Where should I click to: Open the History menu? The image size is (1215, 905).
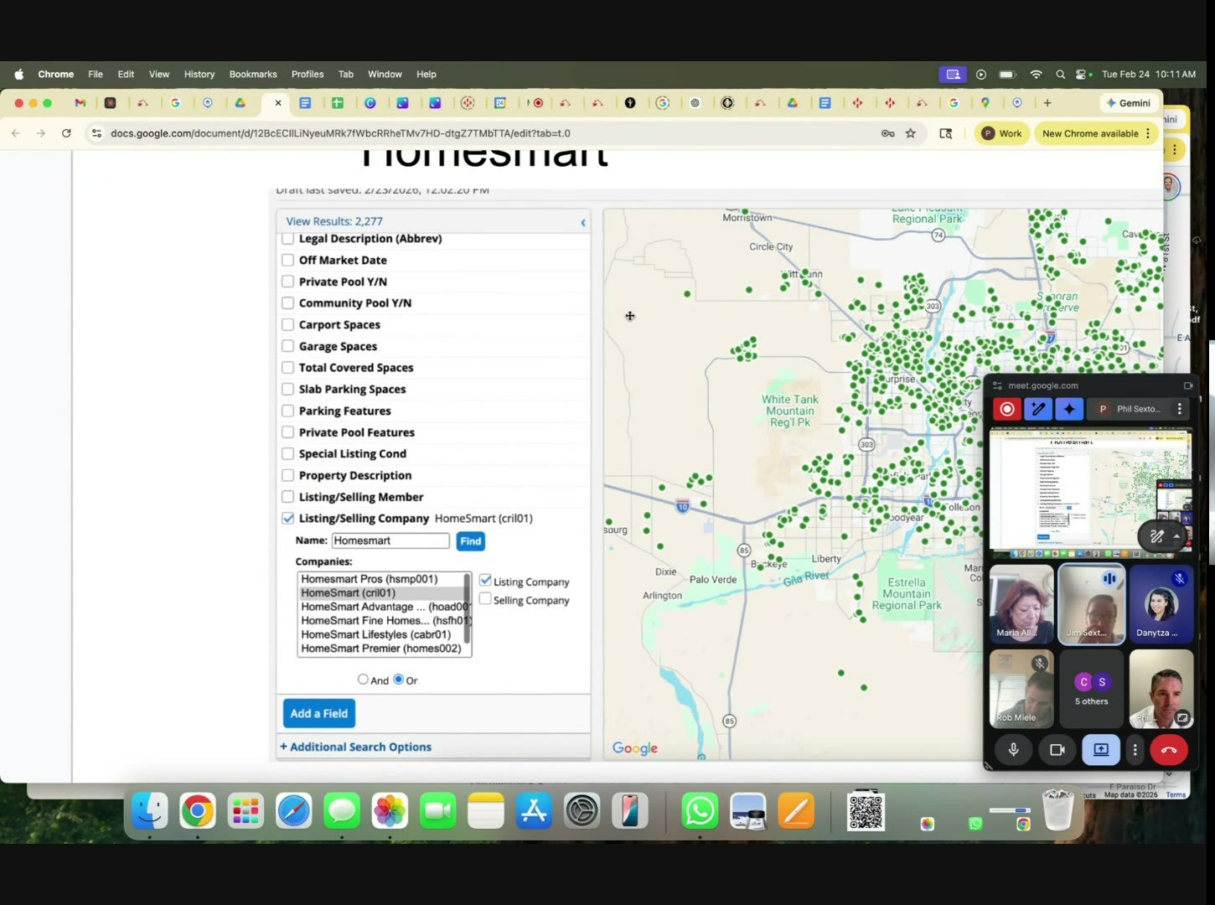click(x=199, y=75)
